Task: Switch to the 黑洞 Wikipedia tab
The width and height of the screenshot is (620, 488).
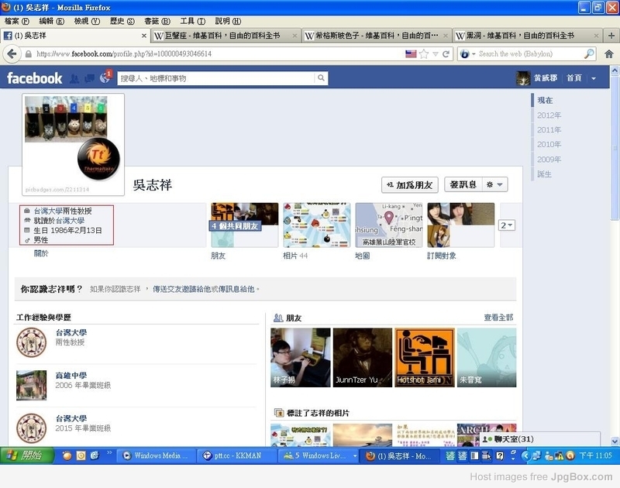Action: coord(525,36)
